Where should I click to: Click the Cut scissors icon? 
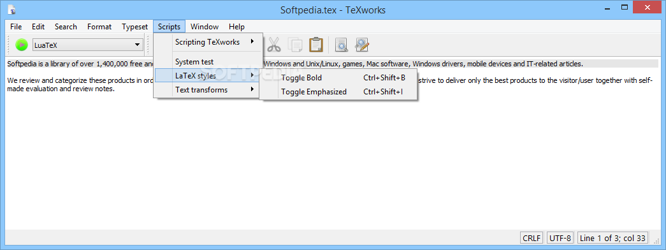pos(274,44)
